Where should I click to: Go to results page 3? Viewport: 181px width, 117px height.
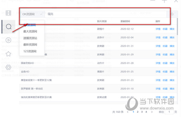[x=142, y=112]
